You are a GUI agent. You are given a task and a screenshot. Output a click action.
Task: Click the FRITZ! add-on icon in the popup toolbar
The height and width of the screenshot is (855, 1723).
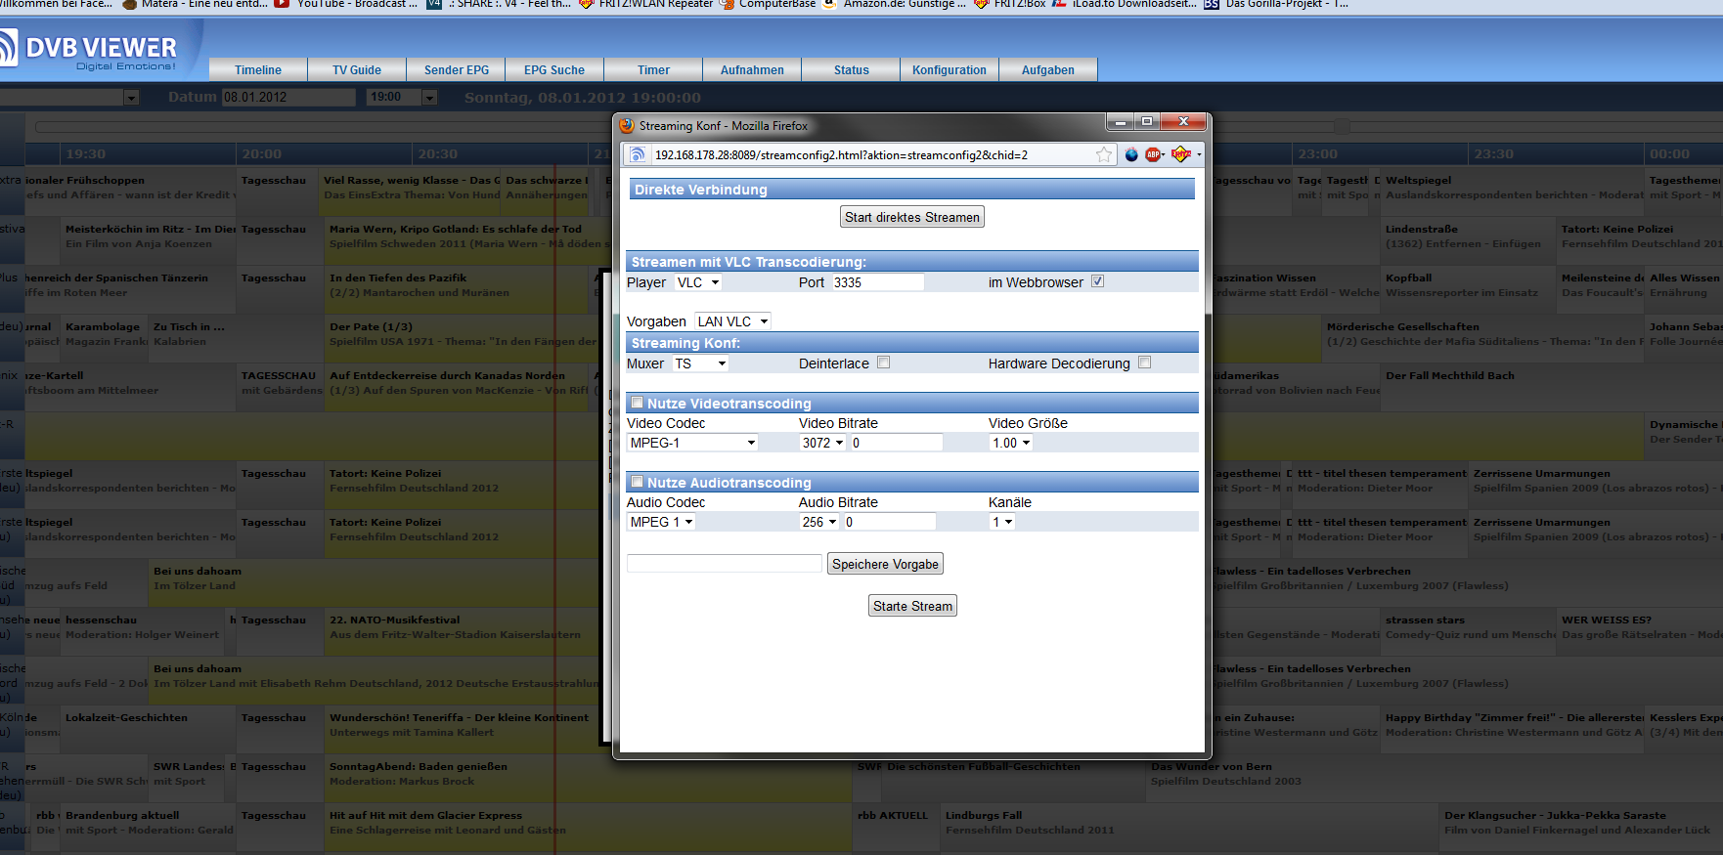[x=1180, y=154]
